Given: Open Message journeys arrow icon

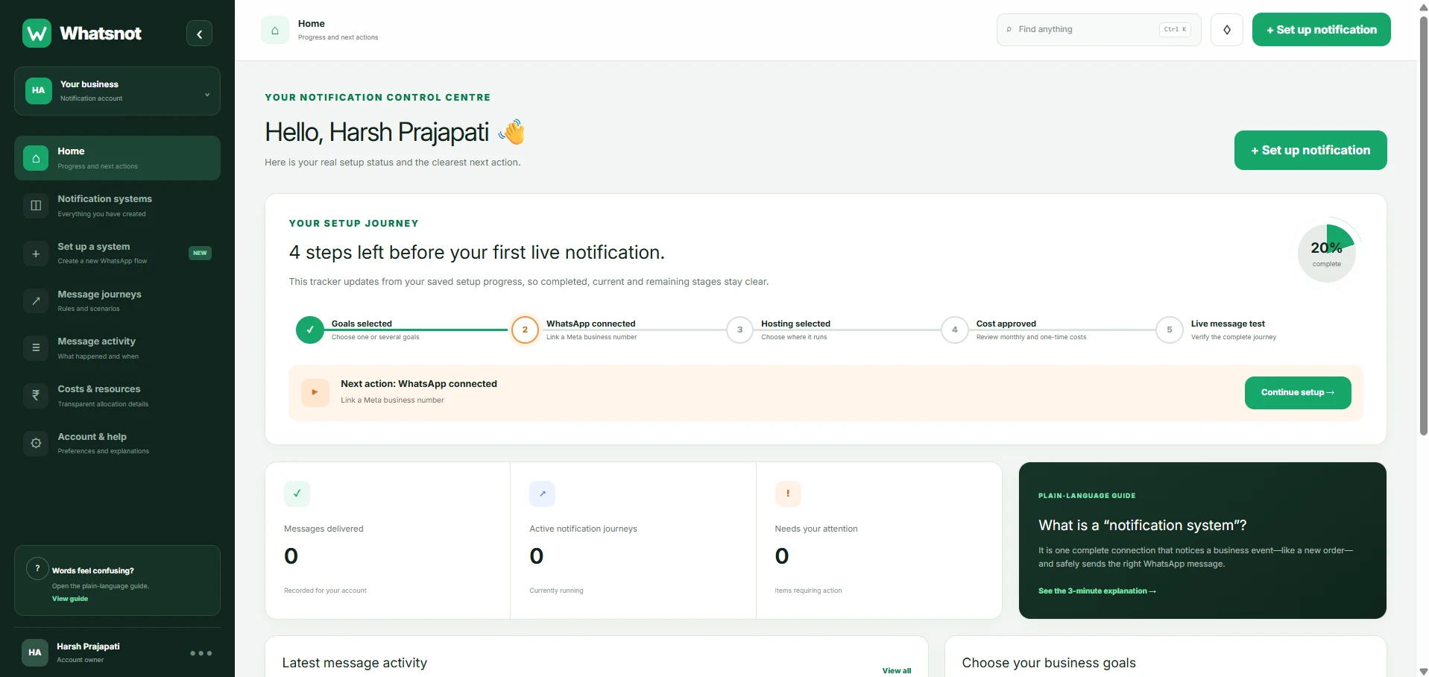Looking at the screenshot, I should (36, 301).
